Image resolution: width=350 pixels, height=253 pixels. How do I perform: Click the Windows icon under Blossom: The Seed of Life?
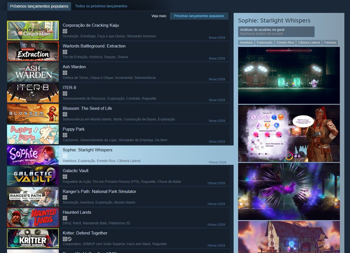point(65,114)
